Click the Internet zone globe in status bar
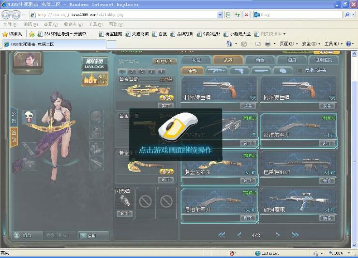This screenshot has height=258, width=358. (258, 253)
